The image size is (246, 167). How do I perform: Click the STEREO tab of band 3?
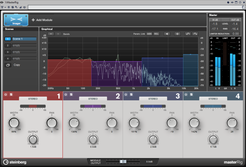[x=153, y=99]
